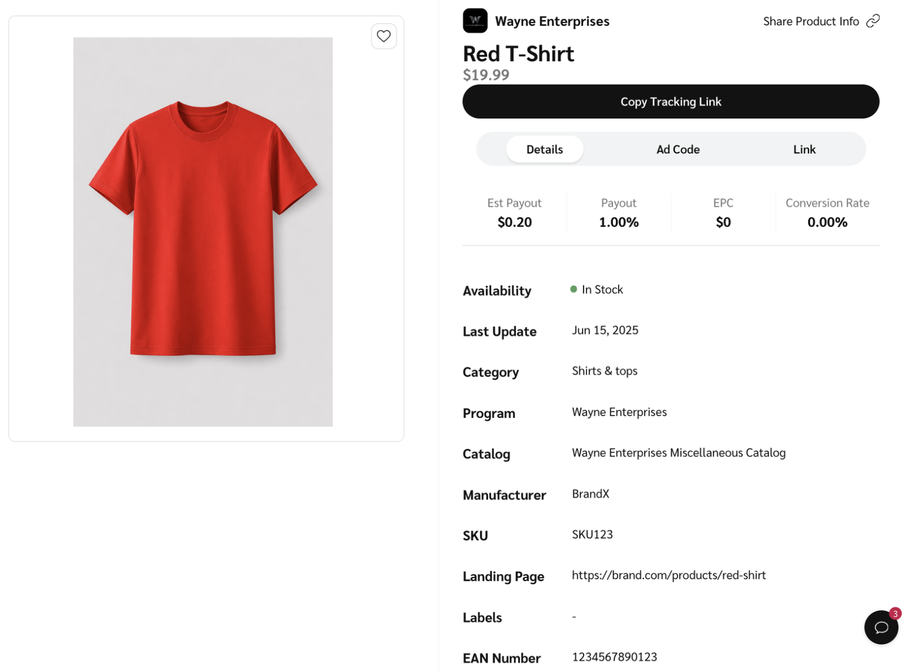
Task: Select the Details tab
Action: tap(544, 149)
